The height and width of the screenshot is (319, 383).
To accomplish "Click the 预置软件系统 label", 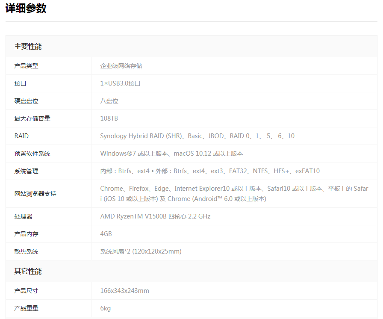I will click(32, 154).
